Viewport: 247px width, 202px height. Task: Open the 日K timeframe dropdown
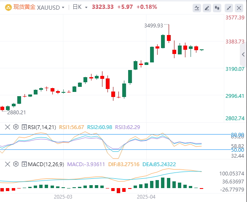click(x=80, y=7)
